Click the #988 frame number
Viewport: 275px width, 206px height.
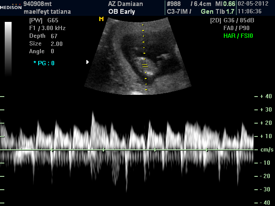[174, 4]
